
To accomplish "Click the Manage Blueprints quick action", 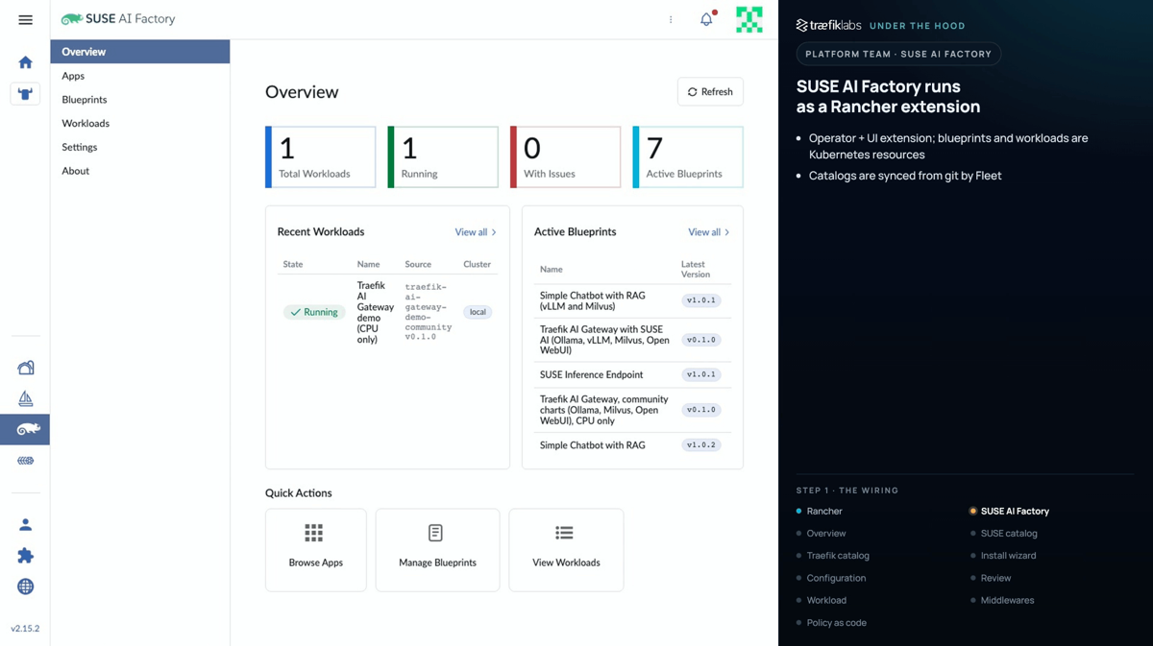I will (437, 550).
